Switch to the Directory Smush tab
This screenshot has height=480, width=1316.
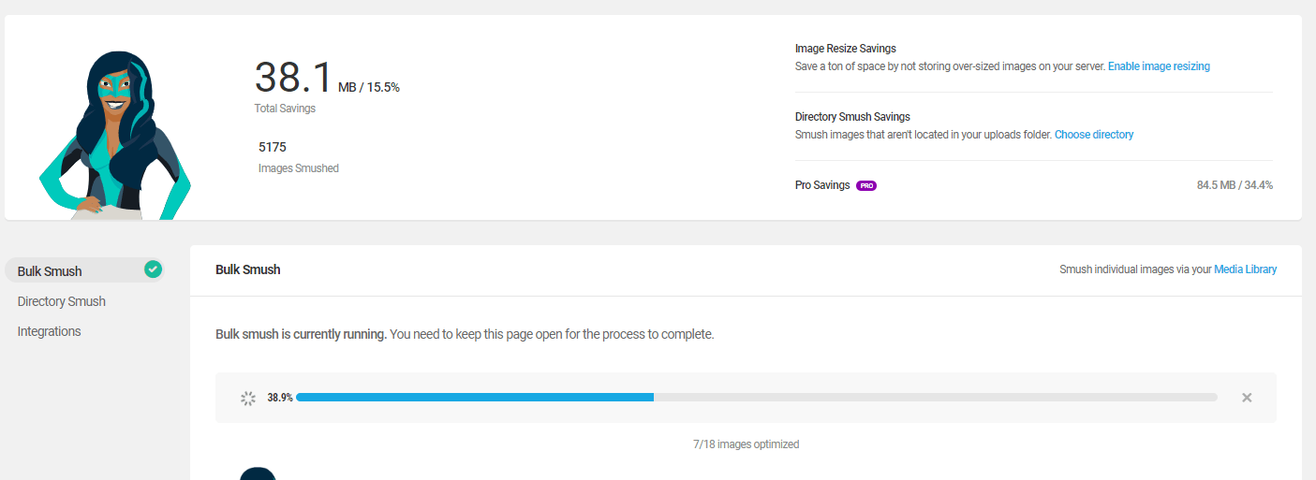62,301
